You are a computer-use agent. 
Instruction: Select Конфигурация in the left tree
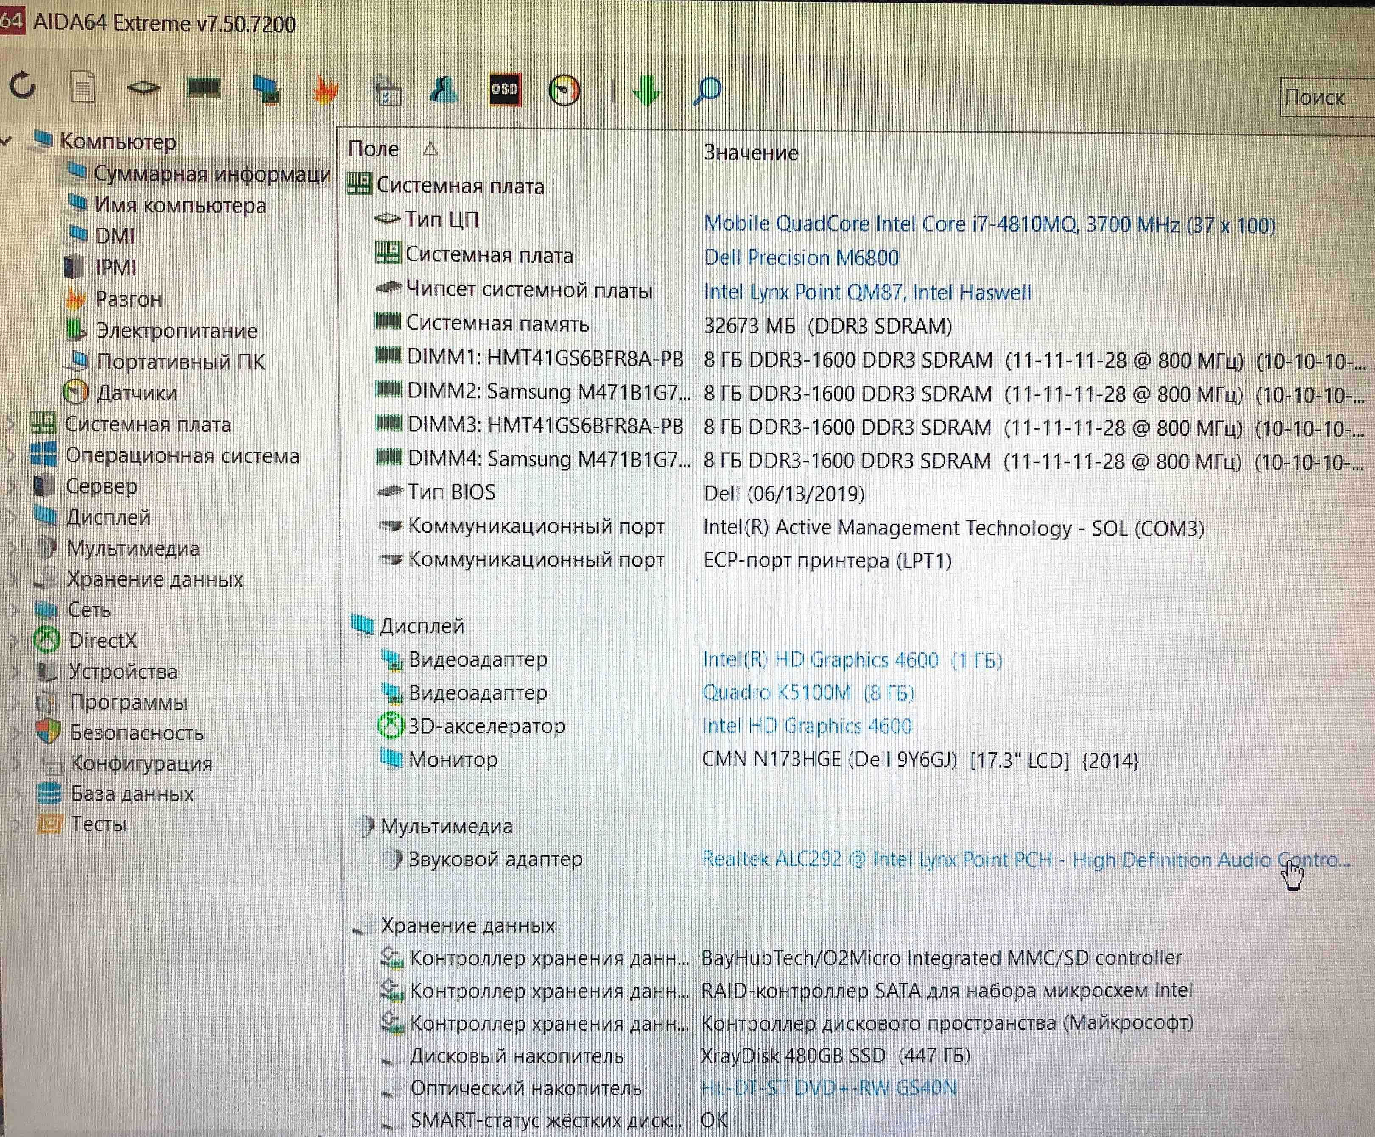click(x=141, y=763)
